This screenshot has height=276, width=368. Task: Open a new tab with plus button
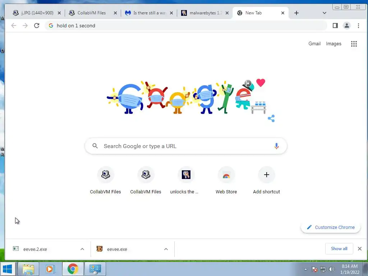(x=296, y=13)
